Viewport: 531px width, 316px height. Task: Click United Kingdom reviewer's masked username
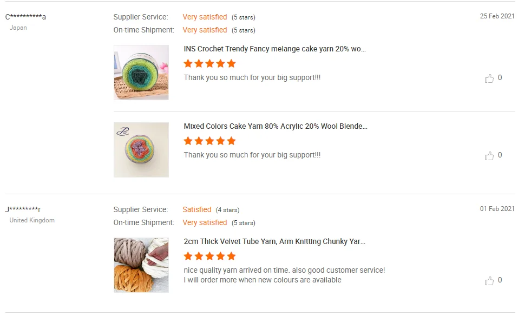[x=23, y=209]
